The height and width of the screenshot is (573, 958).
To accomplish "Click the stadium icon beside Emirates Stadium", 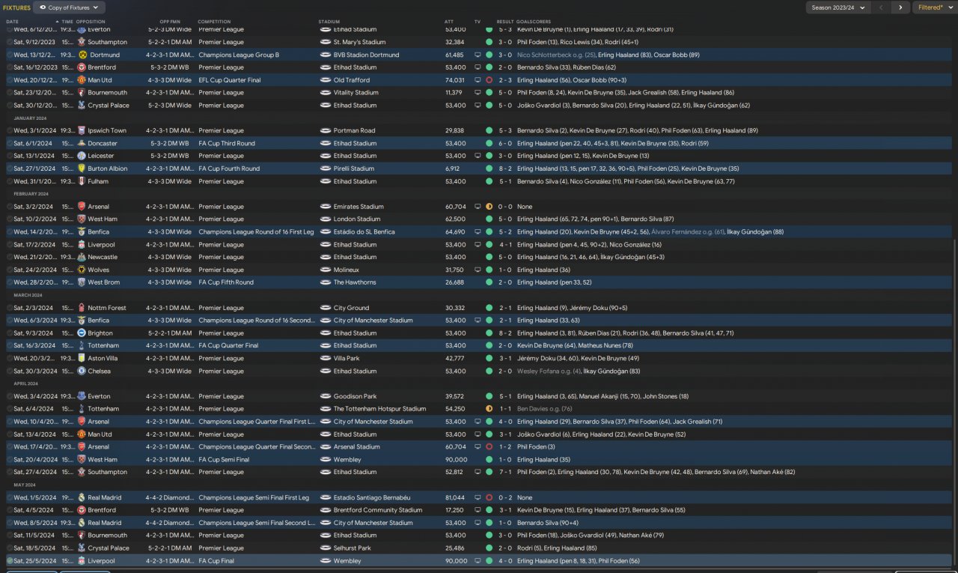I will click(325, 207).
